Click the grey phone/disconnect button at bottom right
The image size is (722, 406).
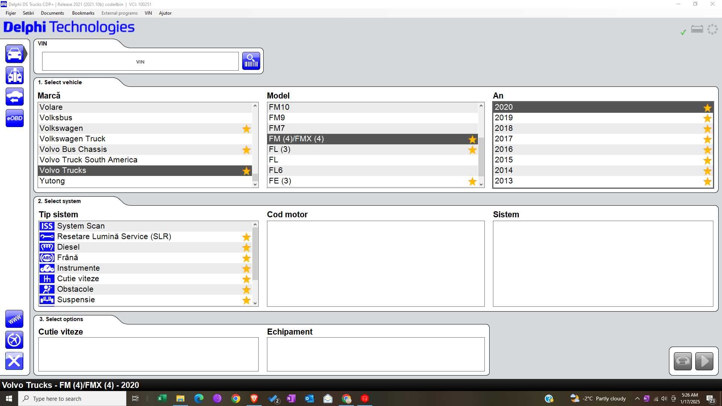coord(683,361)
